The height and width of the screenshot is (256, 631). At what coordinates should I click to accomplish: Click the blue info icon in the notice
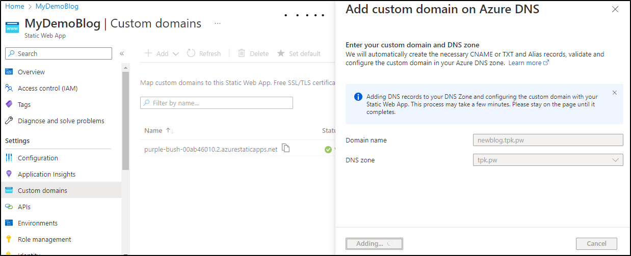(x=358, y=97)
